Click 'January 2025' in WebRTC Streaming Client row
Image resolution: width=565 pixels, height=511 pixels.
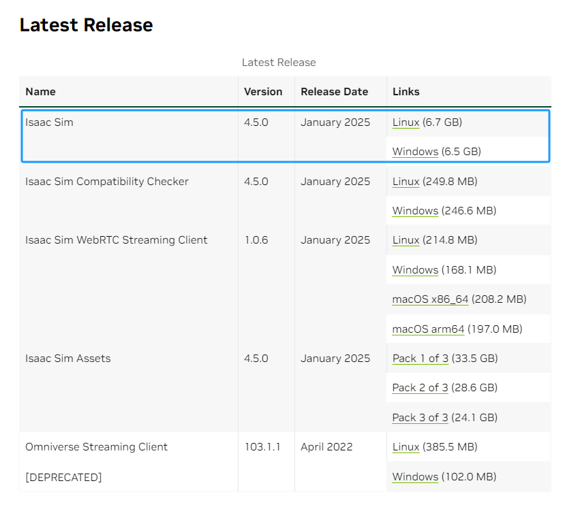(335, 240)
